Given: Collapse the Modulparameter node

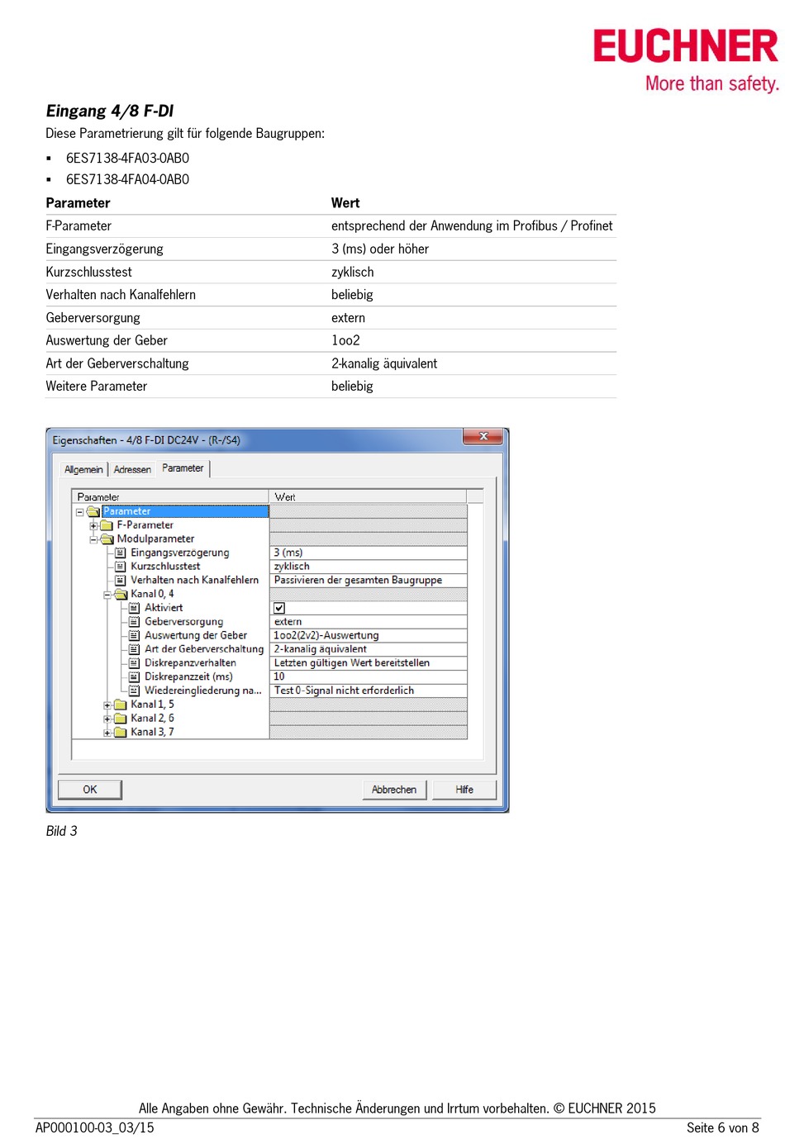Looking at the screenshot, I should click(x=93, y=539).
